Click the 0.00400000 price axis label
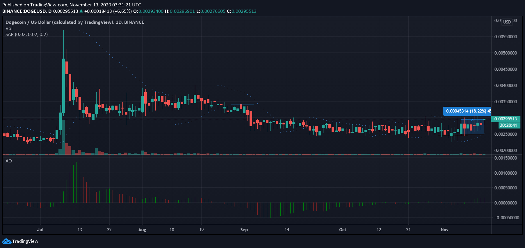Screen dimensions: 525x248 tap(506, 86)
